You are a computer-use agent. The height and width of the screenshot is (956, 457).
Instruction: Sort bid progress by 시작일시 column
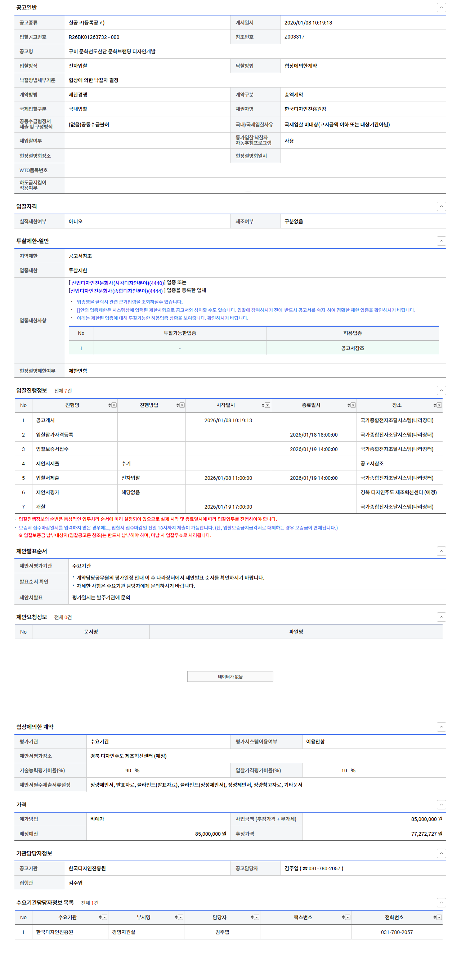point(263,405)
